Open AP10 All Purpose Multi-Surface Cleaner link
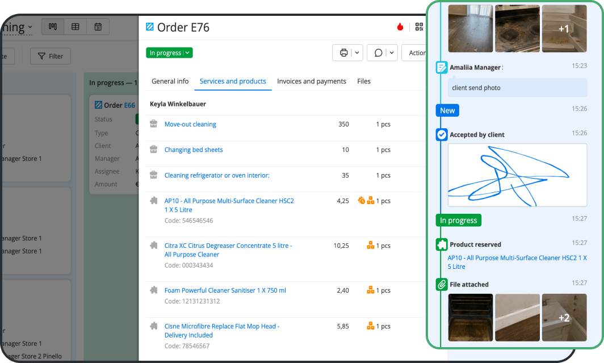Viewport: 604px width, 363px height. [229, 205]
